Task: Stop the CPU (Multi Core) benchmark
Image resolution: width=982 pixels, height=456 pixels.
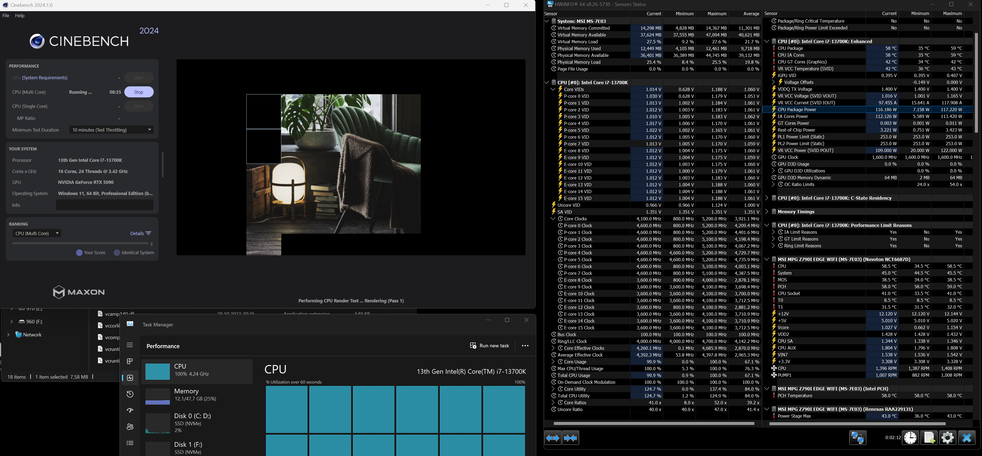Action: [x=139, y=92]
